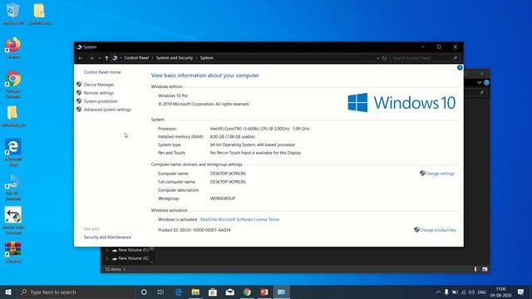Image resolution: width=532 pixels, height=299 pixels.
Task: Launch Edge from the taskbar
Action: 179,292
